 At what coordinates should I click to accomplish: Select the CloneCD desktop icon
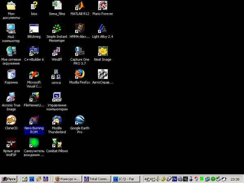click(11, 120)
